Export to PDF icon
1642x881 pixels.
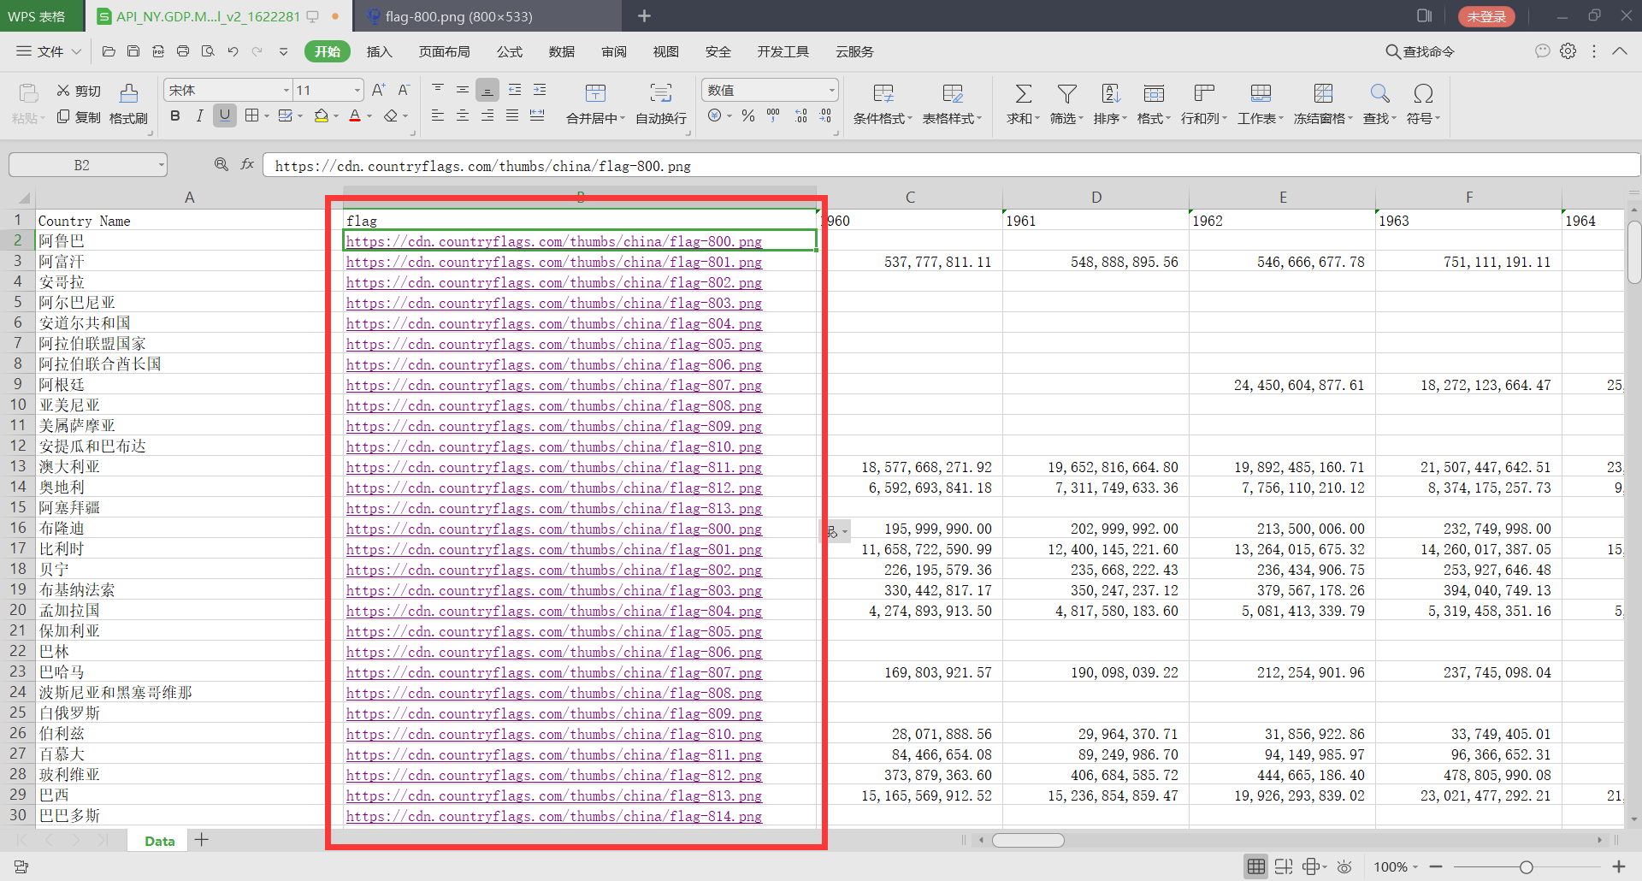click(158, 51)
